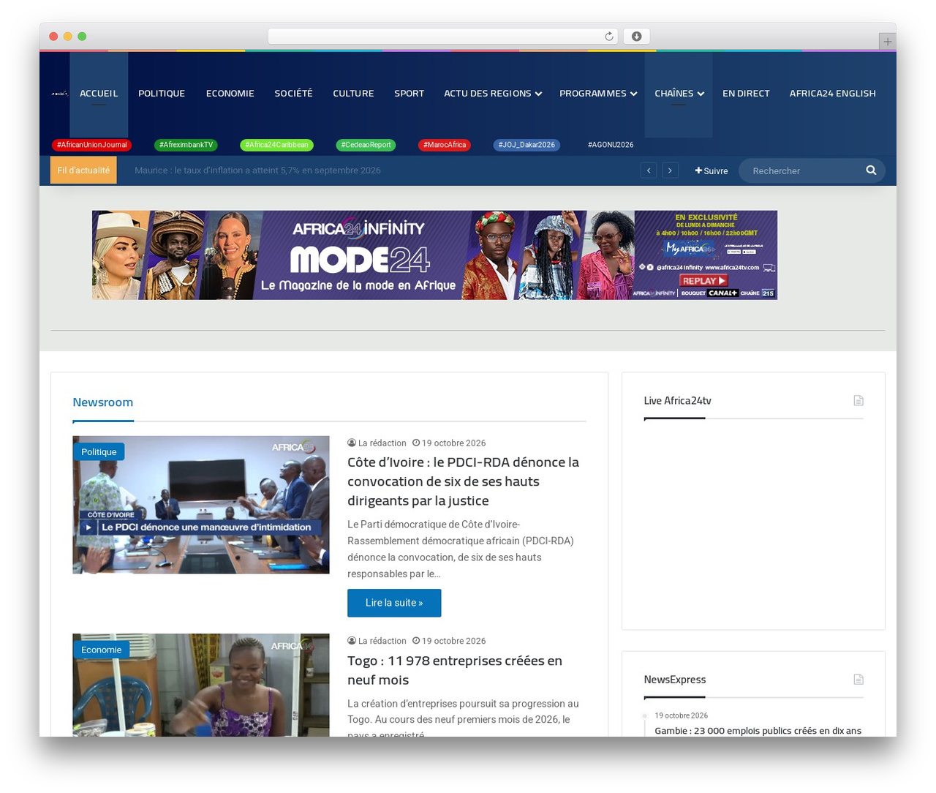
Task: Click the #Africa24Caribbean tag
Action: coord(276,145)
